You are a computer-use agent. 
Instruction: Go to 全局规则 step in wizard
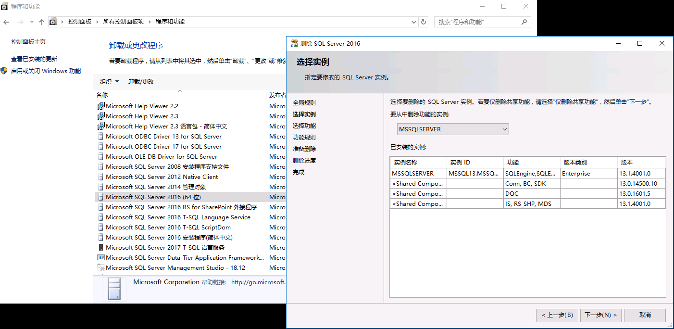(304, 103)
